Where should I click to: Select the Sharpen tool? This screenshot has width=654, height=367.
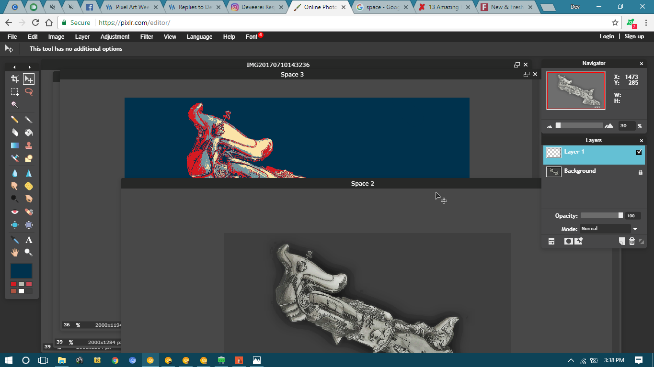click(29, 173)
